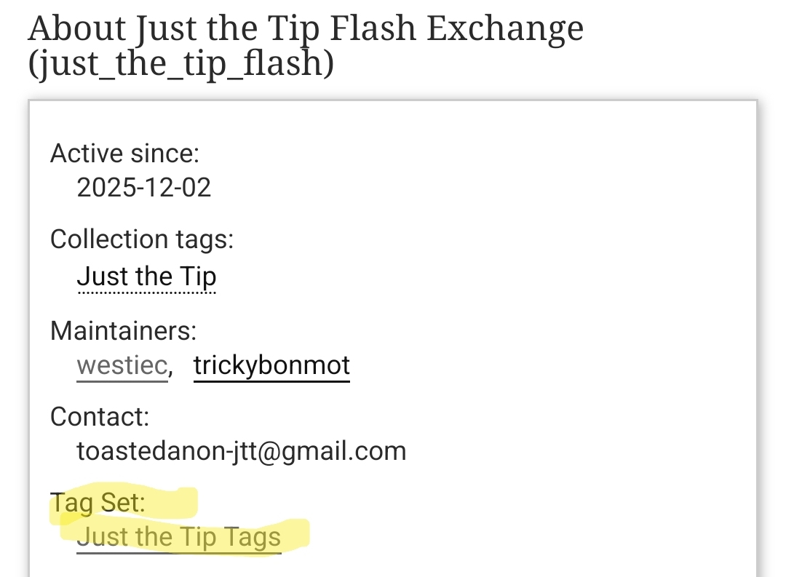786x577 pixels.
Task: Click the highlighted "Tag Set:" label
Action: coord(98,502)
